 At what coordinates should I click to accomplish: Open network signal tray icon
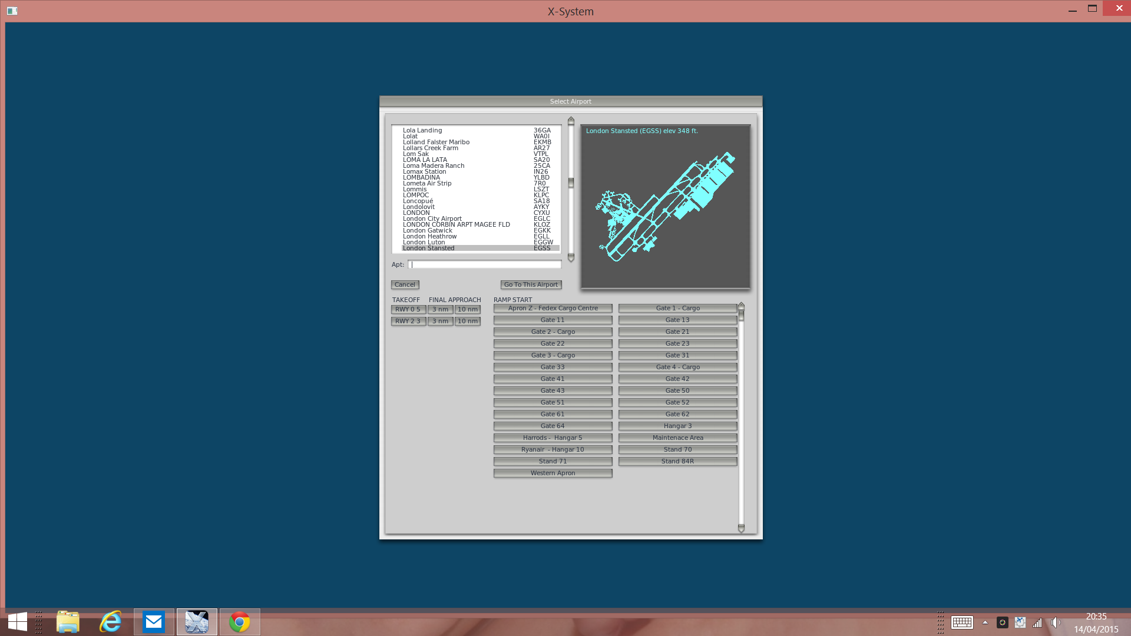[x=1037, y=622]
